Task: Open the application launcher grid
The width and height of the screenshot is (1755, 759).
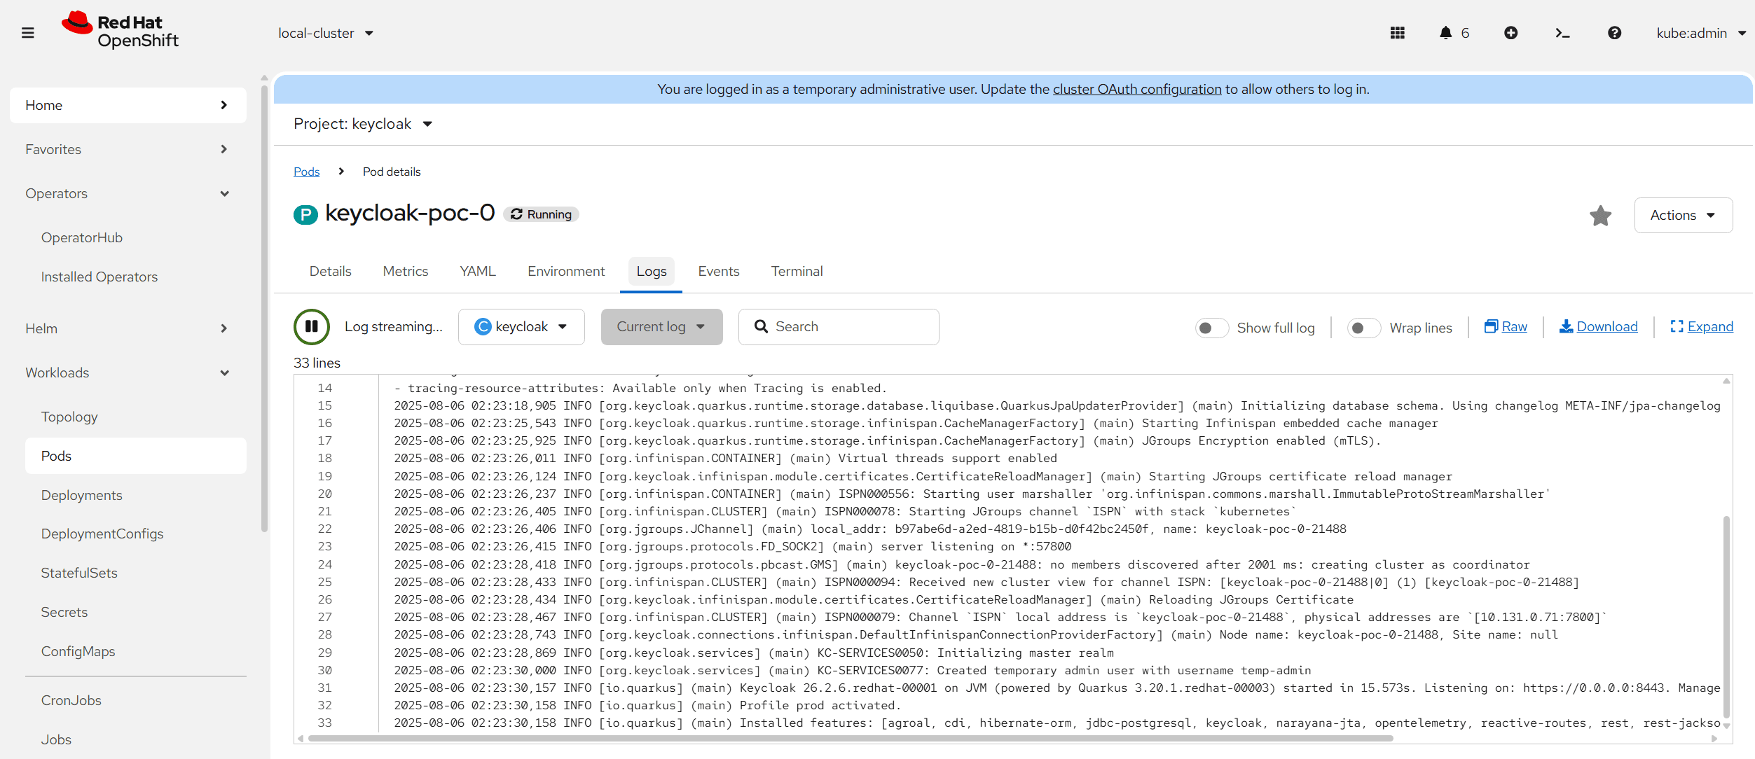Action: click(x=1397, y=33)
